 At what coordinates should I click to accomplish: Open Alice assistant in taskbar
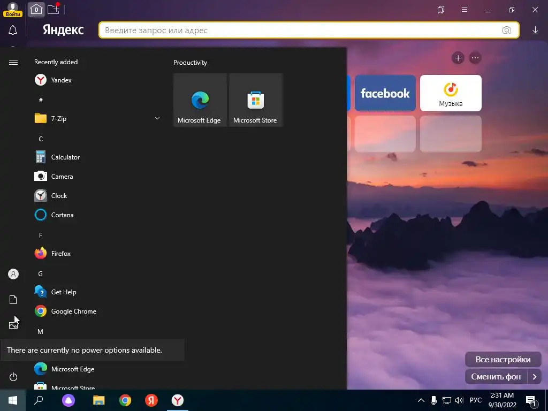(68, 400)
